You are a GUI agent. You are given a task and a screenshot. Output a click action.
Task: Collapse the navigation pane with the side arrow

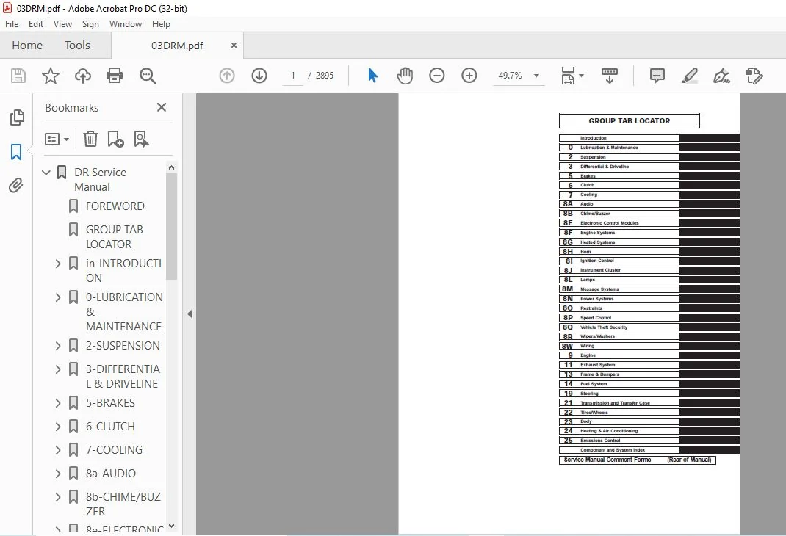tap(190, 314)
